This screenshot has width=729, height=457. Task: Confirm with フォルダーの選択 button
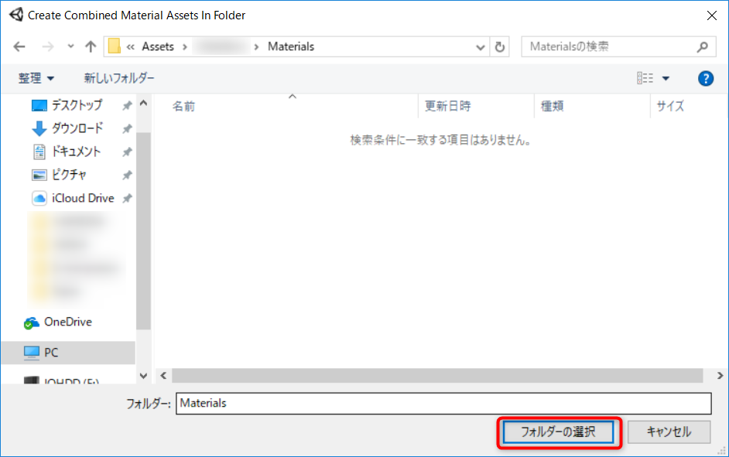pos(559,432)
